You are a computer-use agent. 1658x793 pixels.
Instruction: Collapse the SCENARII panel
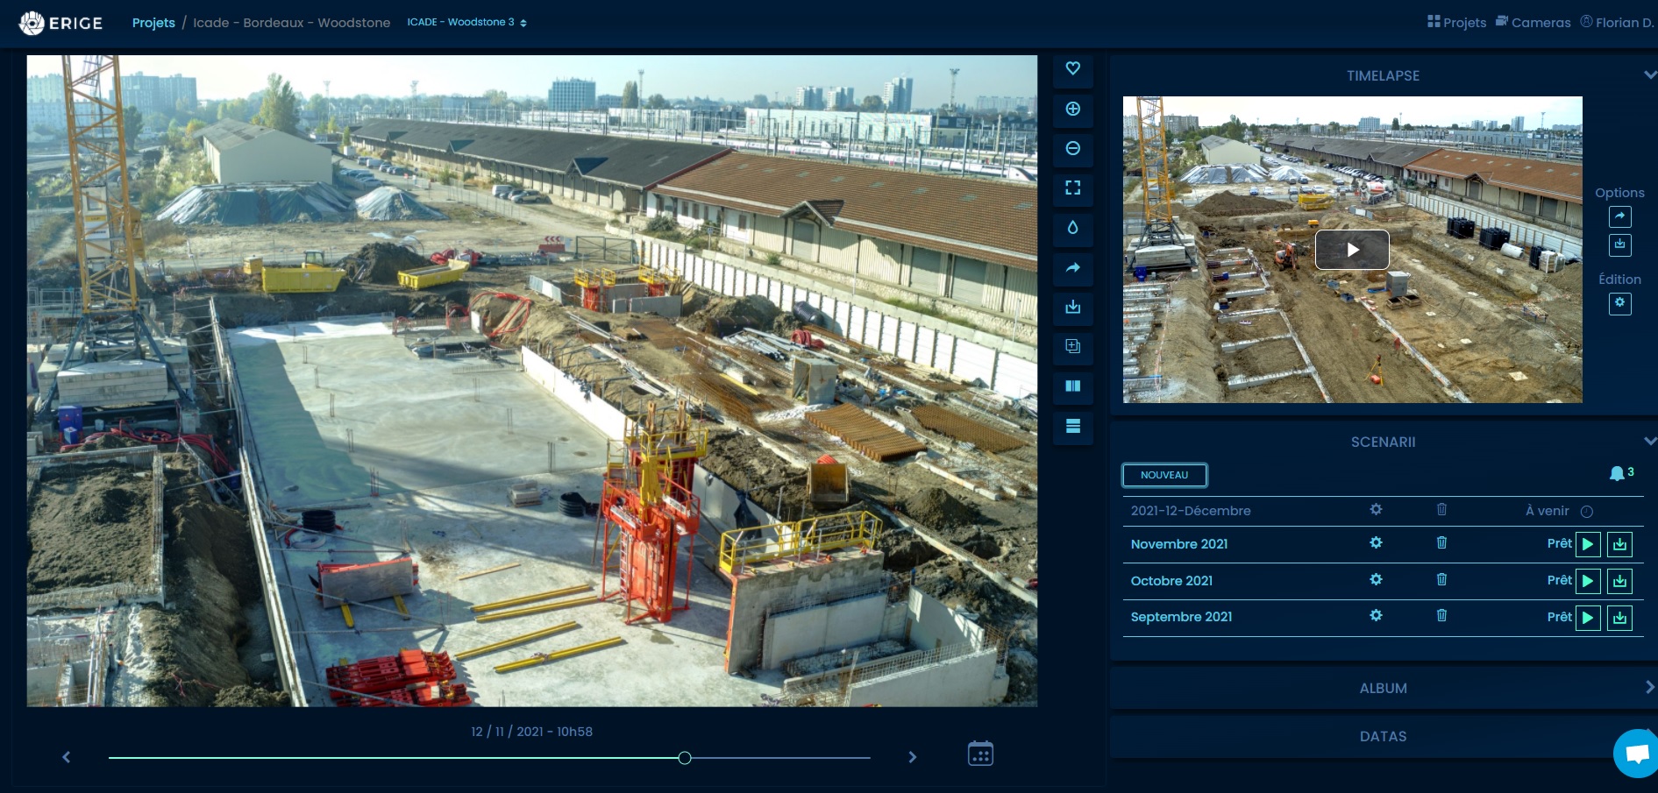pyautogui.click(x=1649, y=442)
